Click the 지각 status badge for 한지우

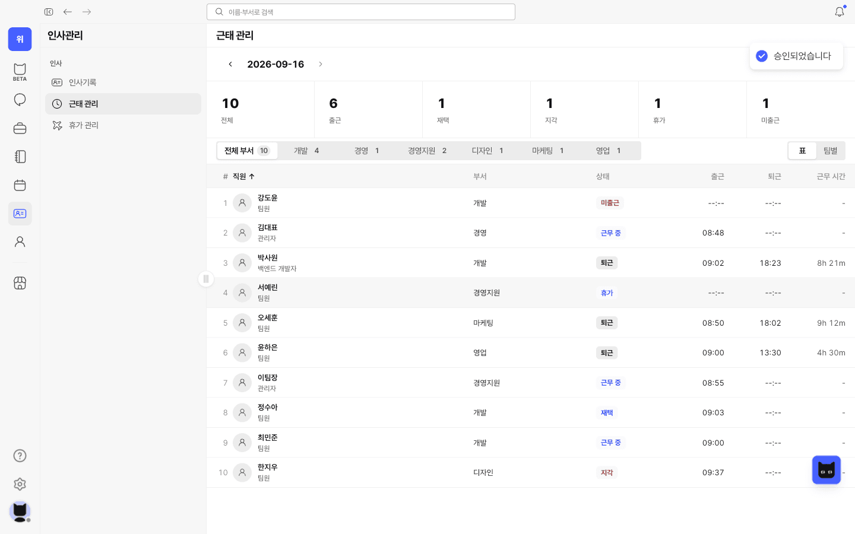(607, 472)
